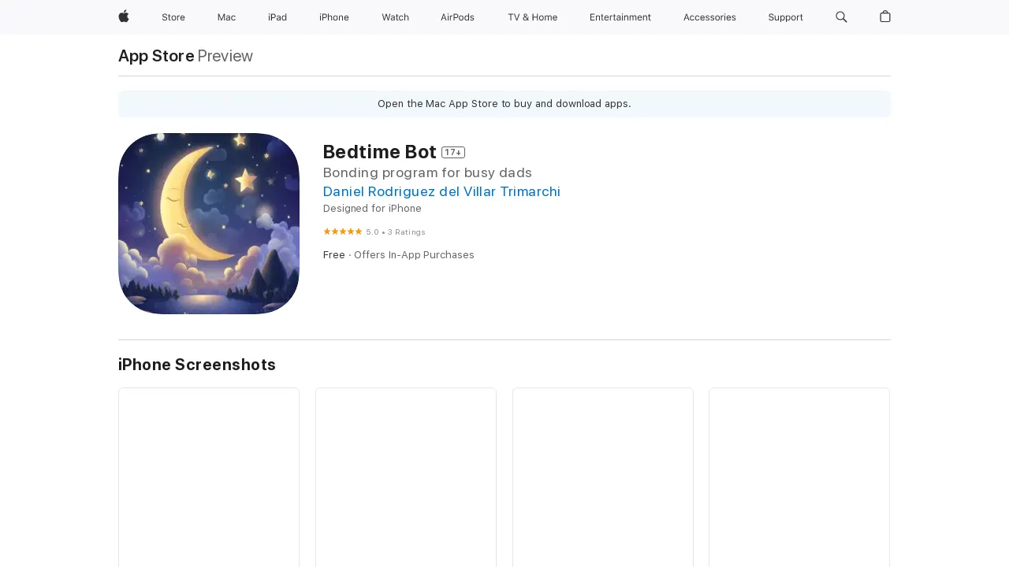Click the five-star rating display
This screenshot has width=1009, height=567.
point(342,232)
